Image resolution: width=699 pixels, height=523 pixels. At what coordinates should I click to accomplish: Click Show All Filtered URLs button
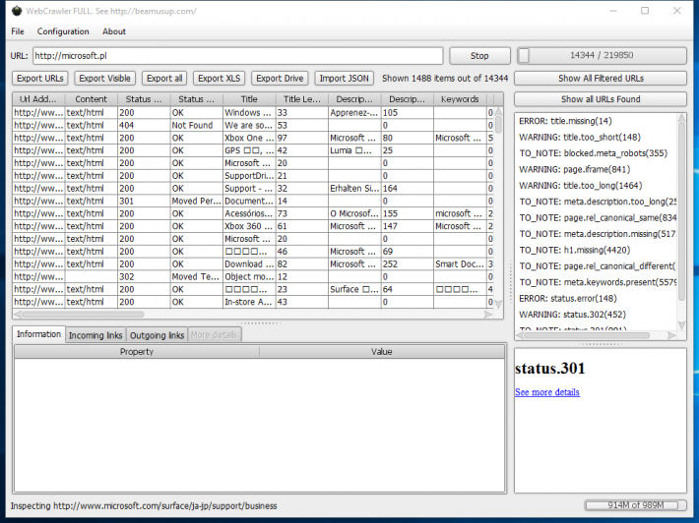point(601,79)
